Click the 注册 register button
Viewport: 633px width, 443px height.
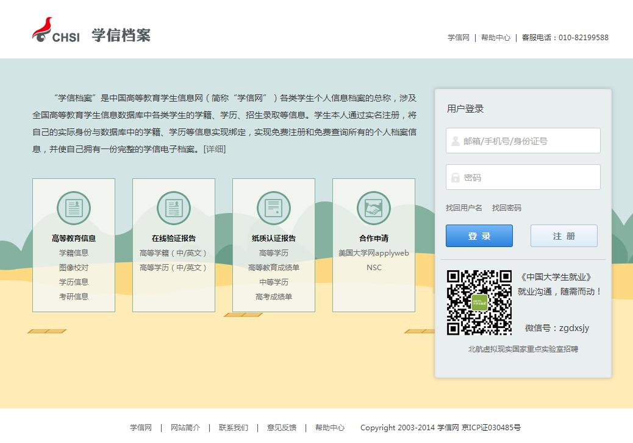coord(563,236)
